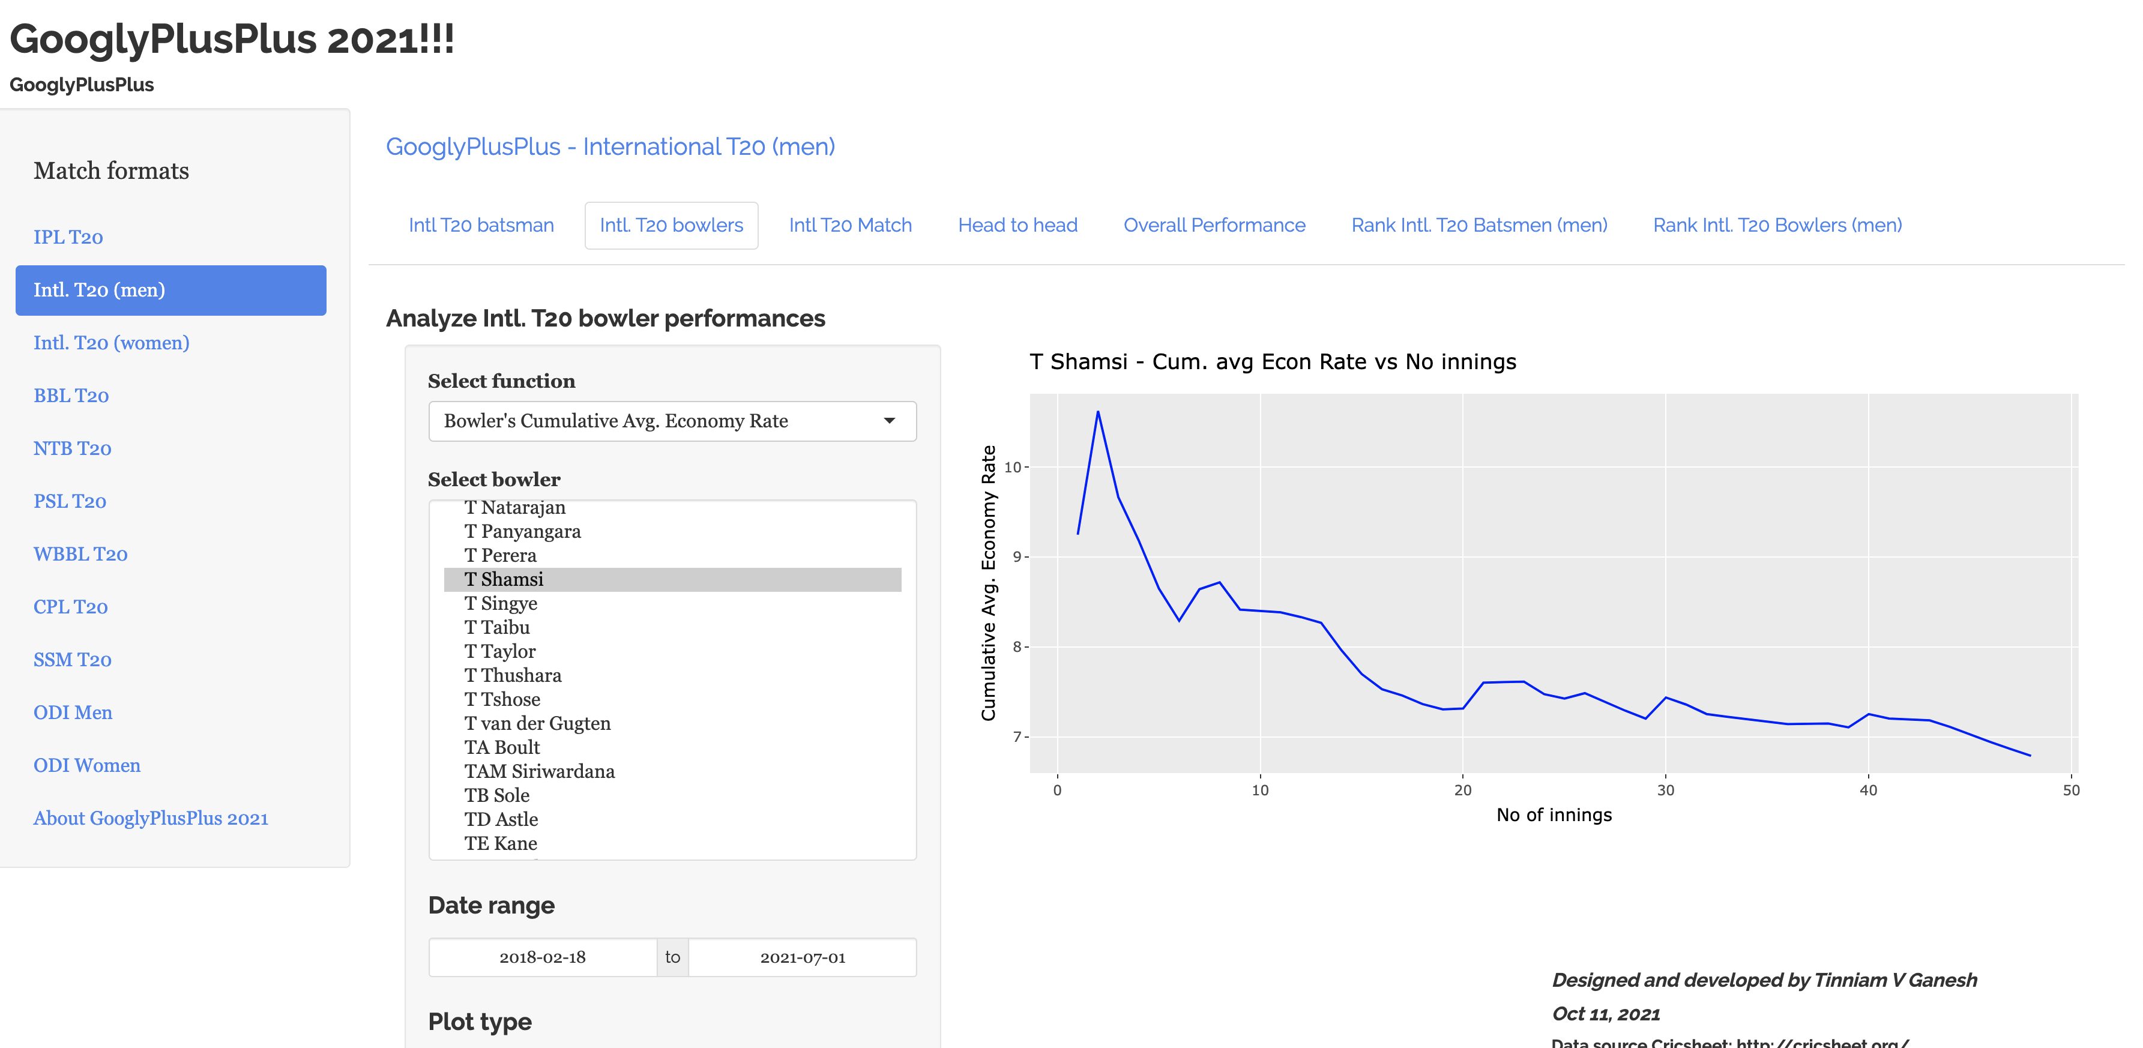The width and height of the screenshot is (2143, 1048).
Task: Go to Overall Performance tab
Action: point(1214,226)
